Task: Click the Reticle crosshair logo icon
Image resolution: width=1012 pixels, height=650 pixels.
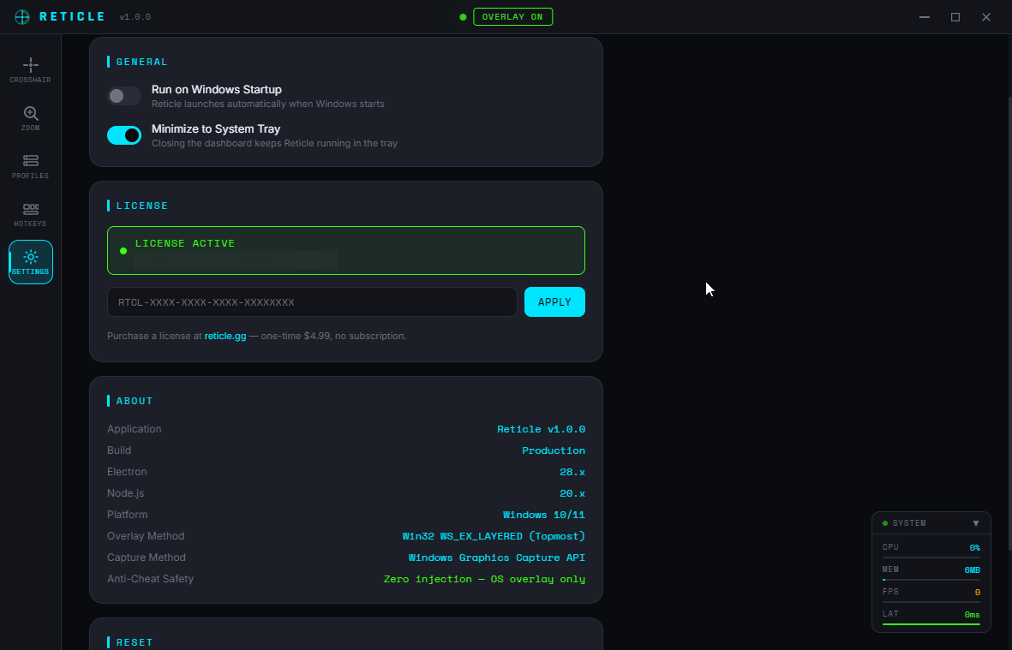Action: [x=22, y=17]
